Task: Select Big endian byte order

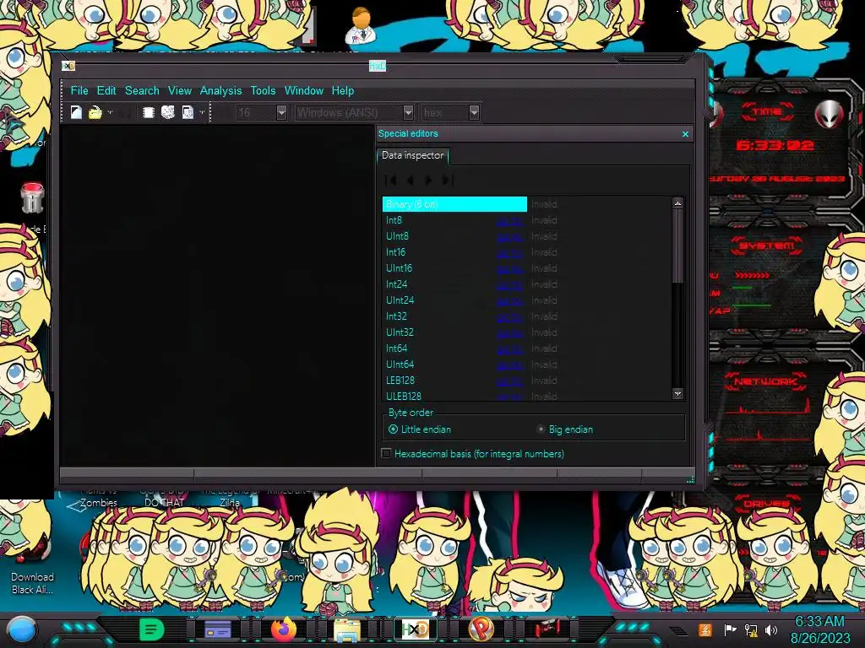Action: pos(565,429)
